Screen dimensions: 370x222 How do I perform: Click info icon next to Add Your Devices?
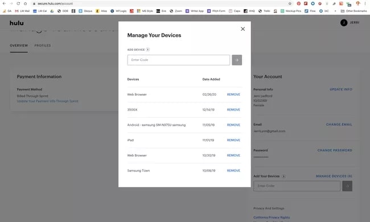(283, 176)
